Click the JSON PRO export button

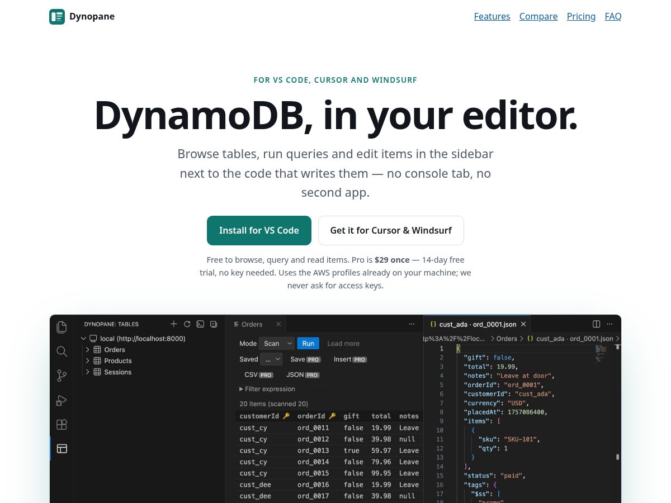click(x=303, y=375)
